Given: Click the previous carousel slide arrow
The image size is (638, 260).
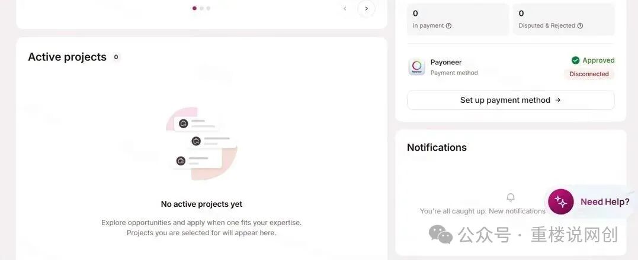Looking at the screenshot, I should click(345, 8).
